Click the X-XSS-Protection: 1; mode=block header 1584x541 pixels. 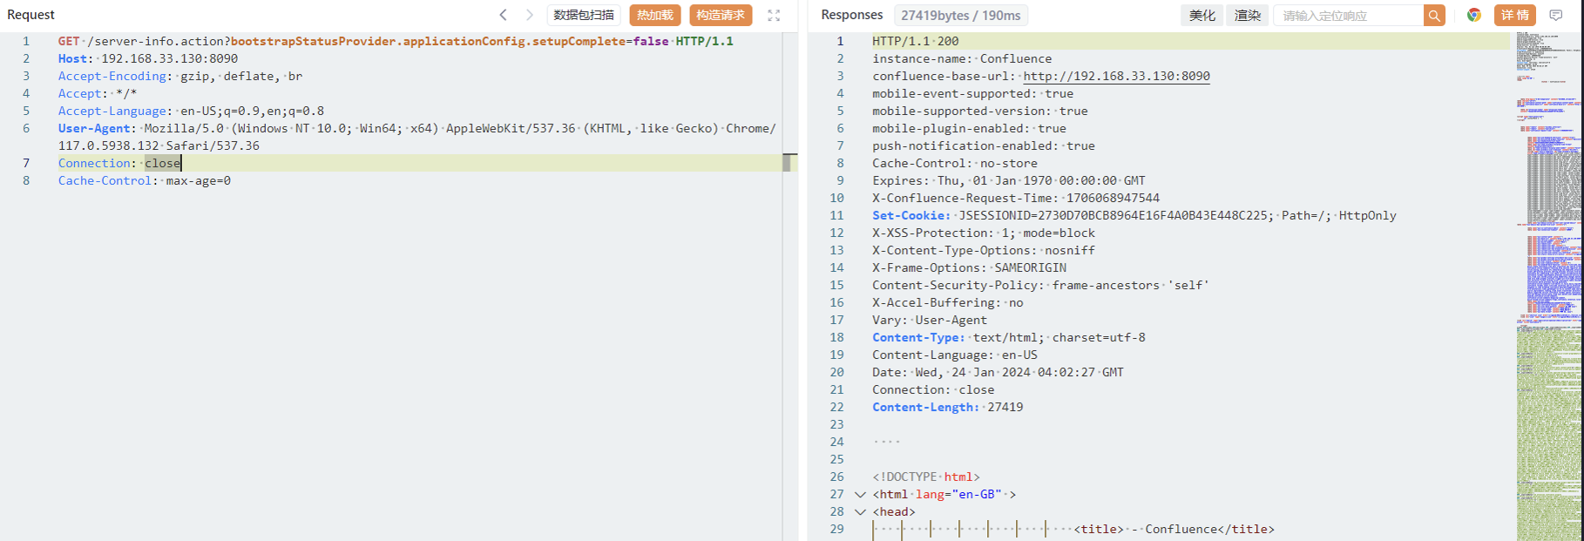coord(984,233)
